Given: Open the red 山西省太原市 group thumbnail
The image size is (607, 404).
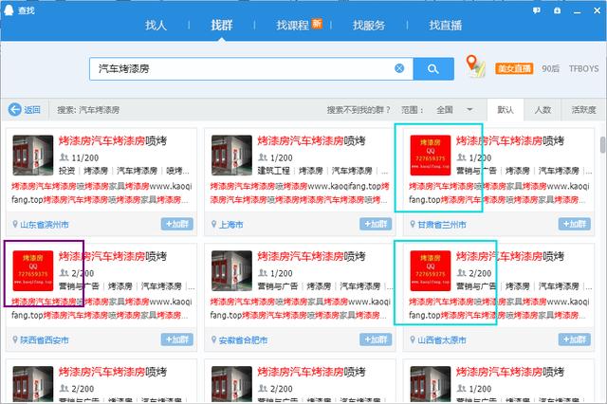Looking at the screenshot, I should coord(431,271).
